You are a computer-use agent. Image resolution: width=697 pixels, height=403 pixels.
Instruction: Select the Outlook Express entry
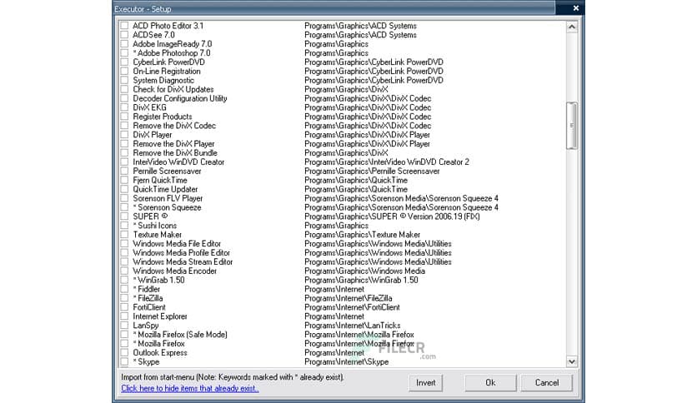159,353
